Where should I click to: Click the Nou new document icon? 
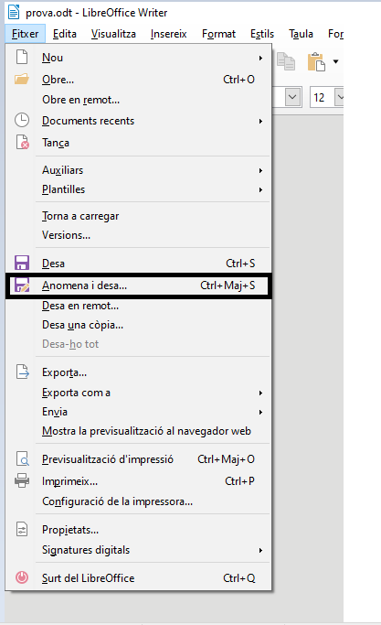tap(22, 57)
